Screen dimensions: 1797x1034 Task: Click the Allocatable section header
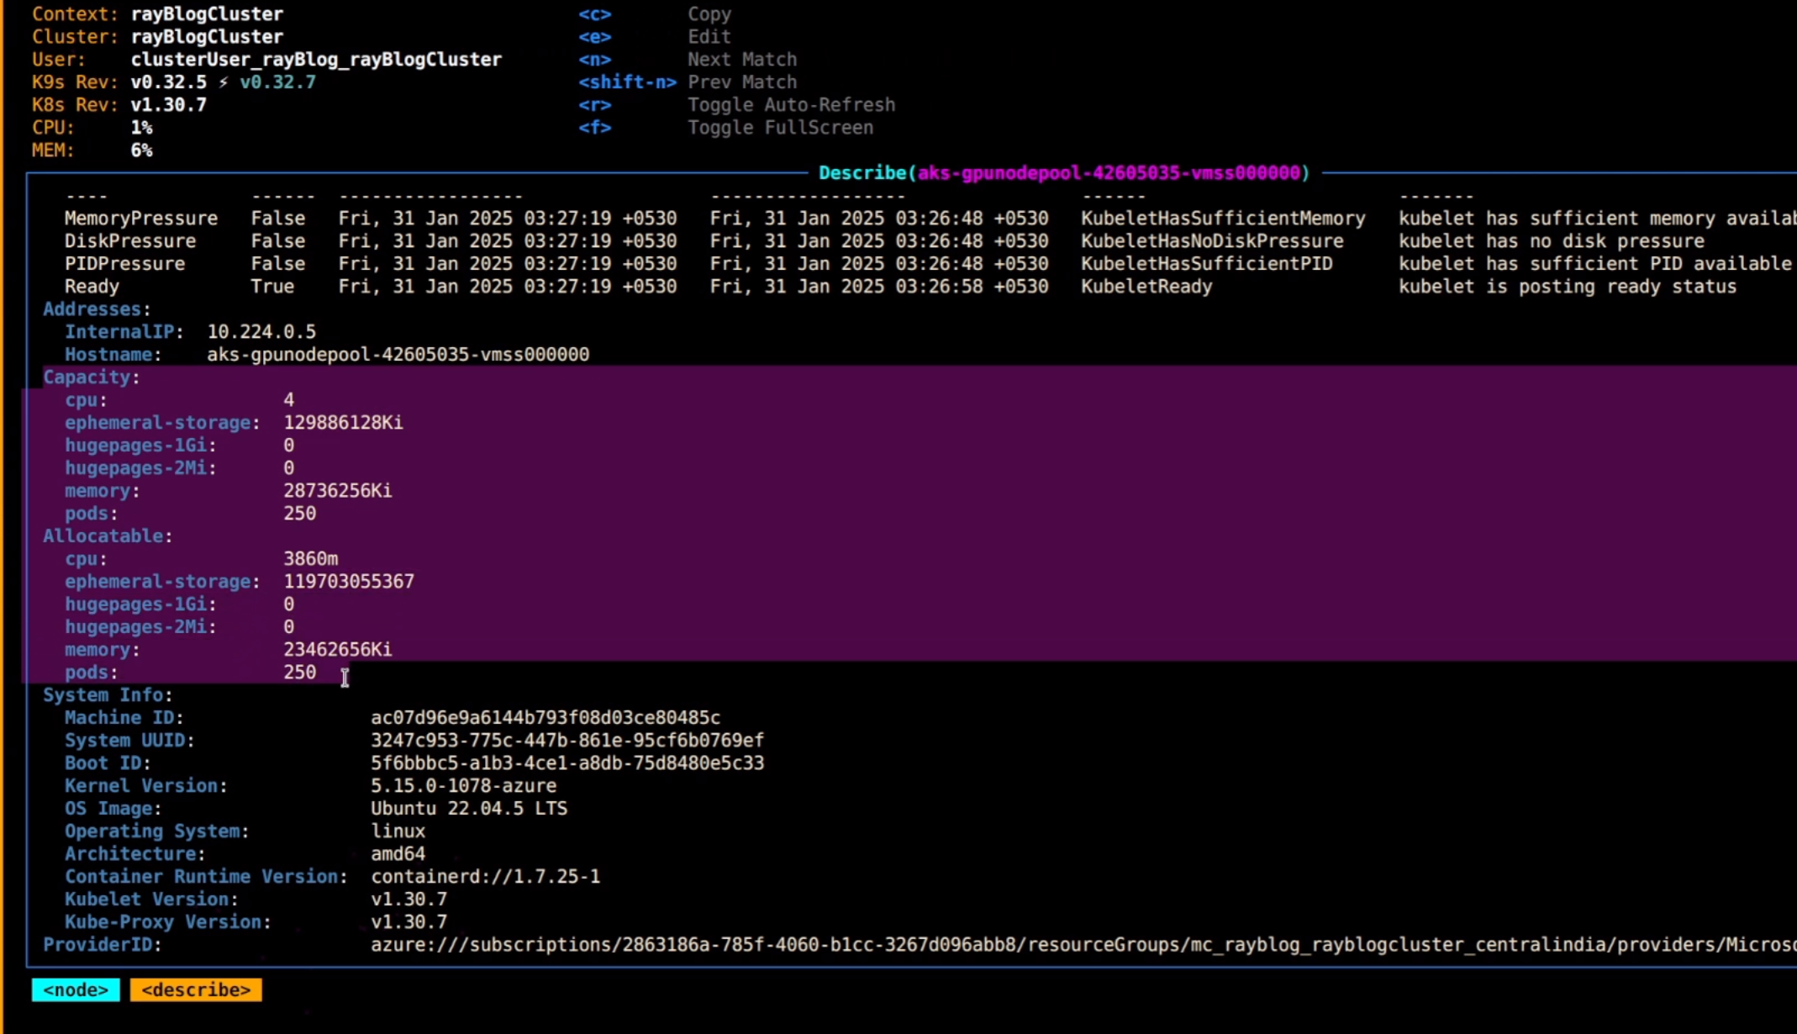107,536
